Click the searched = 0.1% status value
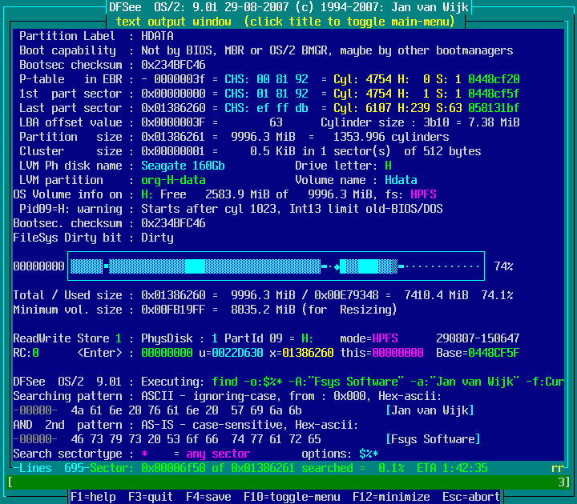The width and height of the screenshot is (577, 504). coord(353,468)
